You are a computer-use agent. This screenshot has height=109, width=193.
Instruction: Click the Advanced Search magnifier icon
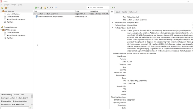pos(56,8)
